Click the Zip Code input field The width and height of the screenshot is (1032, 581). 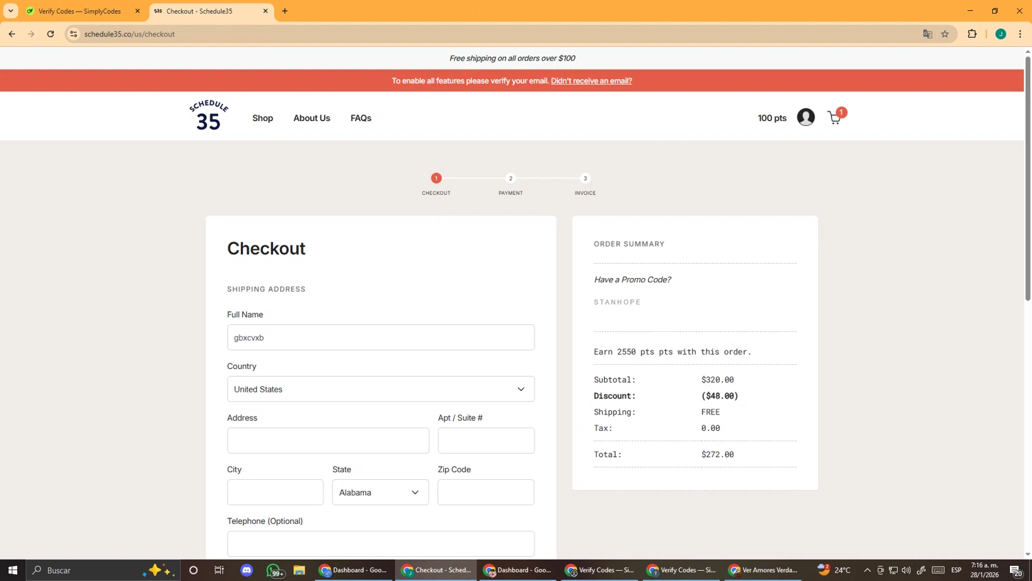(x=486, y=492)
